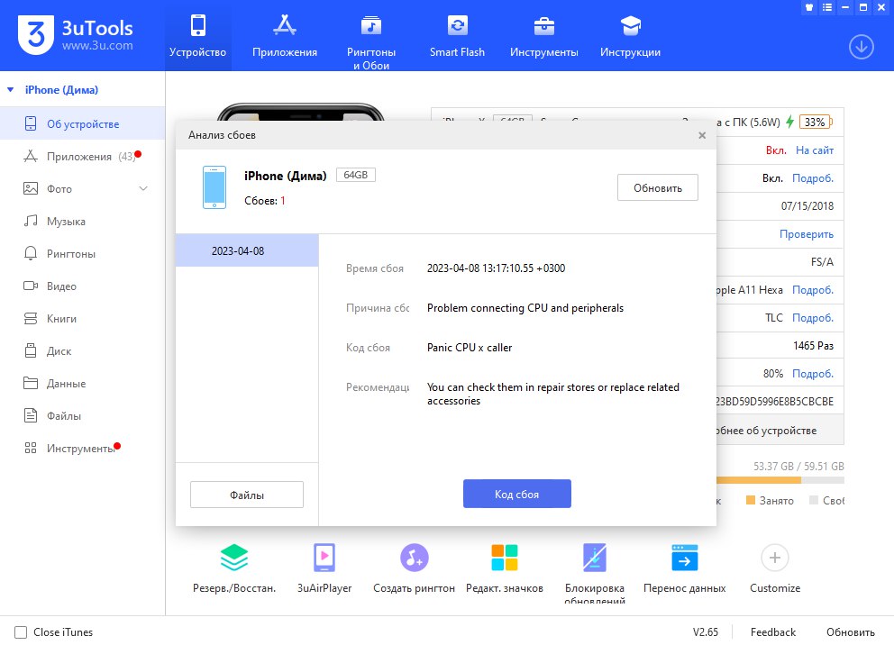
Task: Open Подроб. link next to Apple A11 Hexa
Action: click(813, 290)
